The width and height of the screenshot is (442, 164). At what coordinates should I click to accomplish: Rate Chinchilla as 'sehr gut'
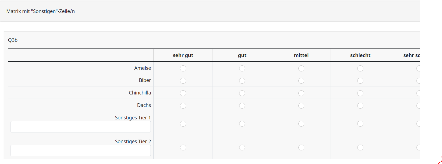(x=183, y=93)
